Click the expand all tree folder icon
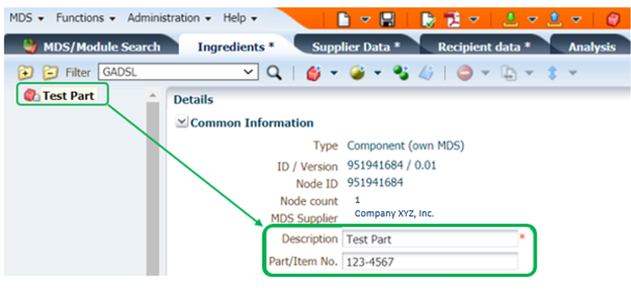631x297 pixels. point(26,72)
